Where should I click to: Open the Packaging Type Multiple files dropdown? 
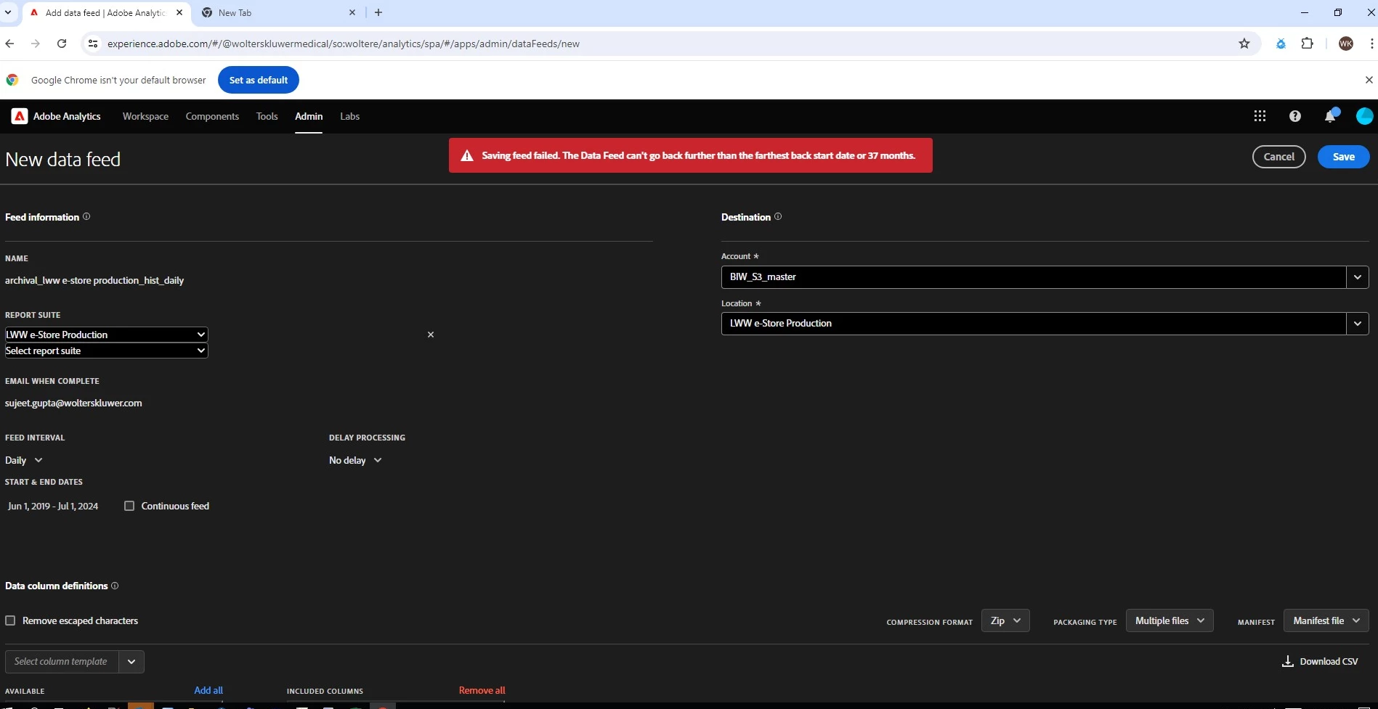tap(1170, 620)
